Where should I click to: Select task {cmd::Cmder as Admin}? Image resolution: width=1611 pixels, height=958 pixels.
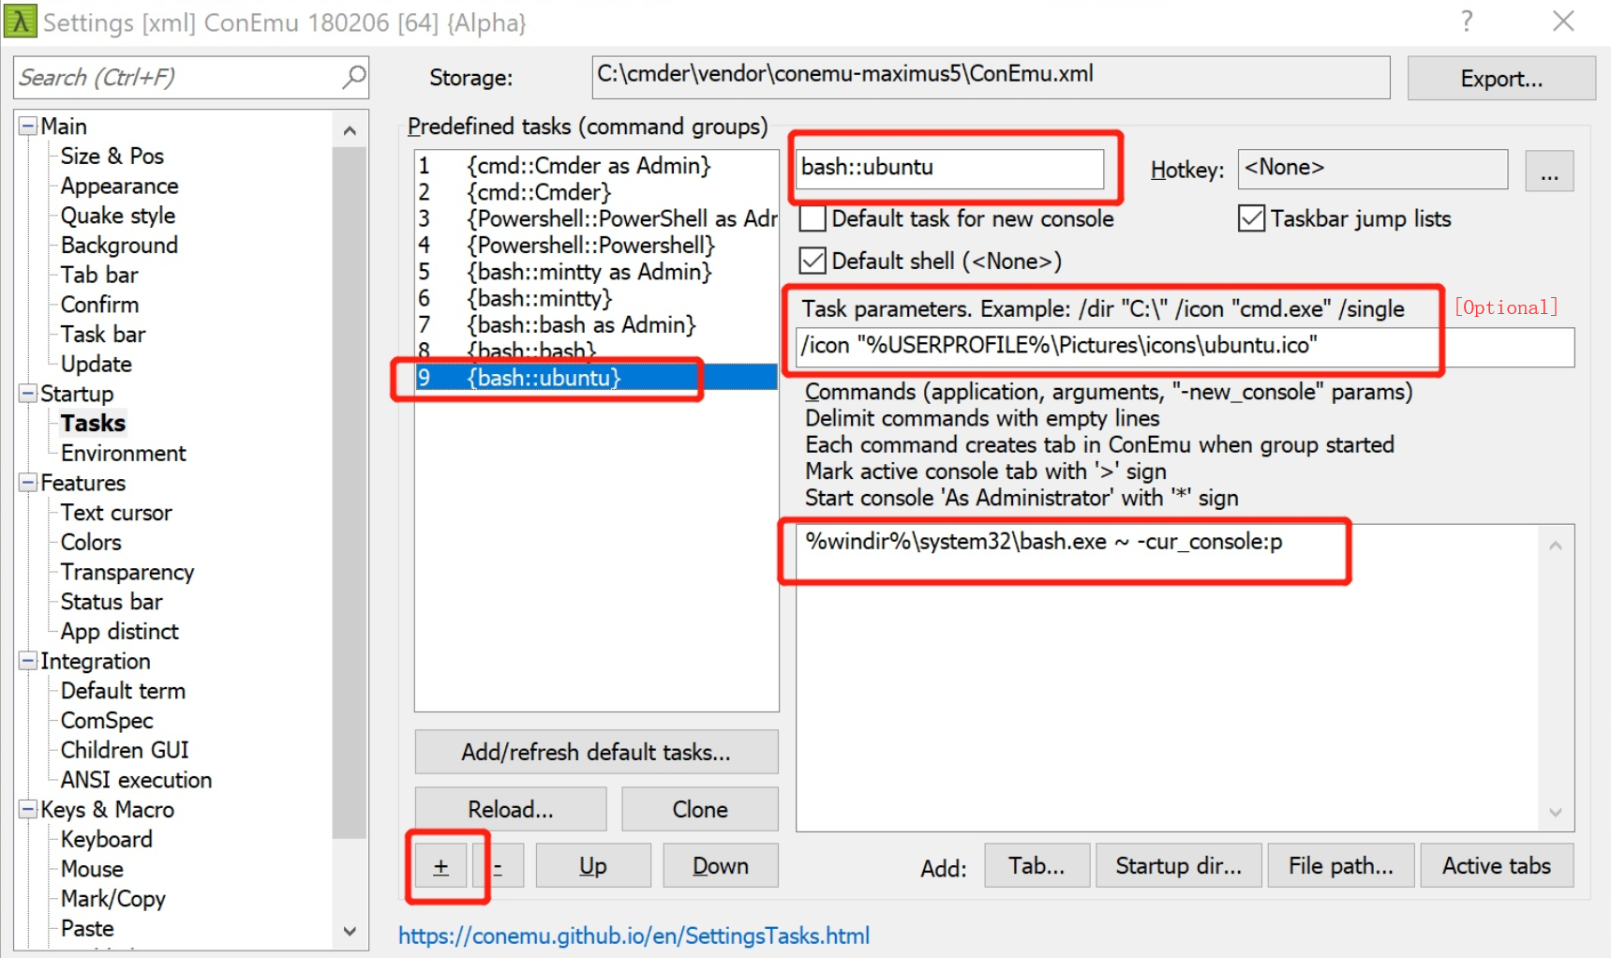pos(596,166)
